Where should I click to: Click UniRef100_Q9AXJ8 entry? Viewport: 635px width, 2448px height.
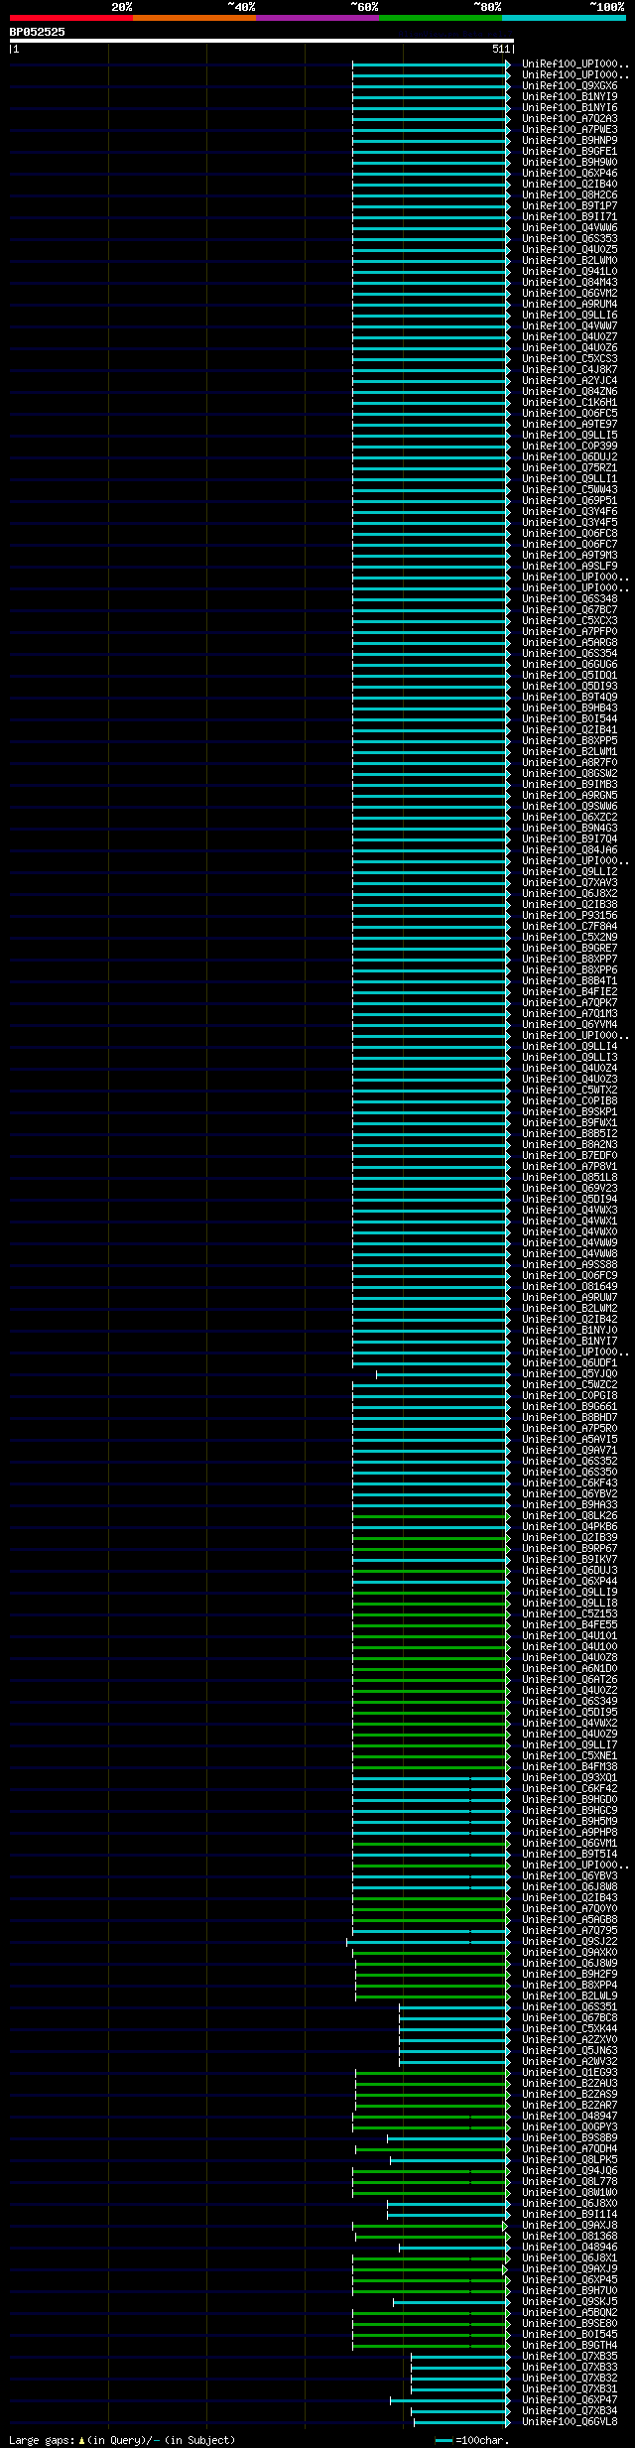click(570, 2226)
